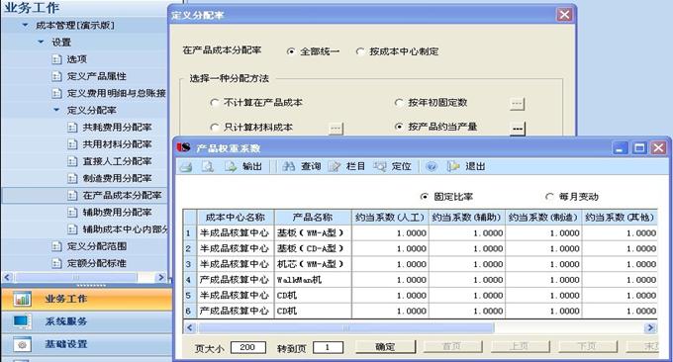Click the table's horizontal scrollbar thumb

tap(346, 328)
